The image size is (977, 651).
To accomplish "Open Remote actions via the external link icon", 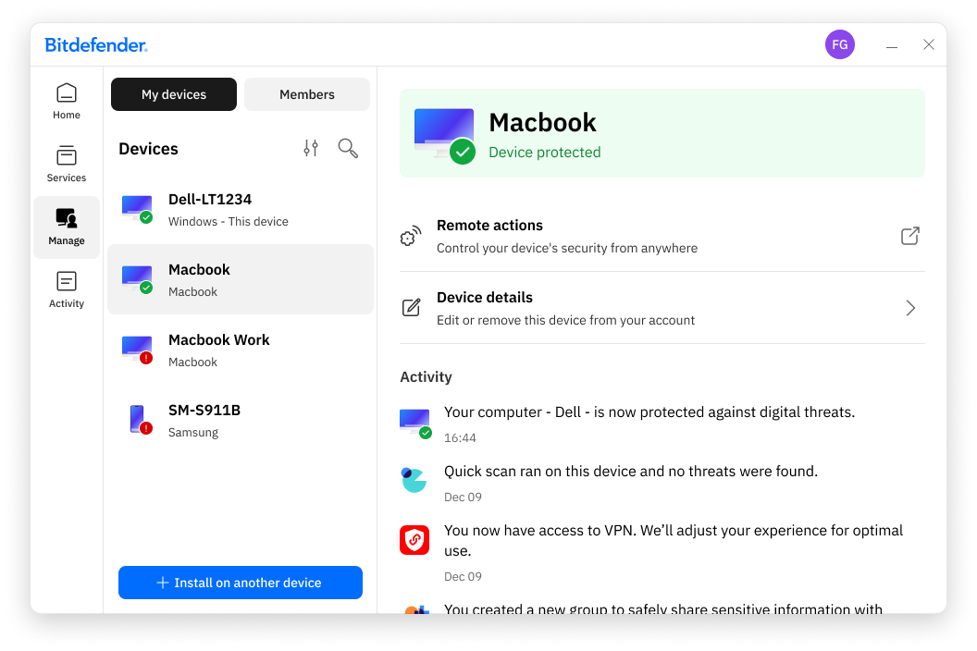I will click(x=909, y=236).
